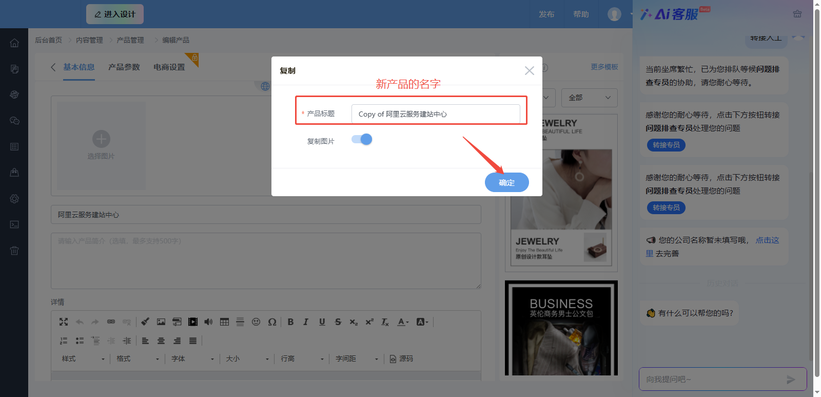
Task: Insert table using editor toolbar icon
Action: [224, 322]
